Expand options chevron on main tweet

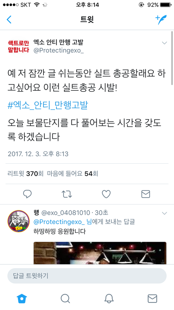164,43
